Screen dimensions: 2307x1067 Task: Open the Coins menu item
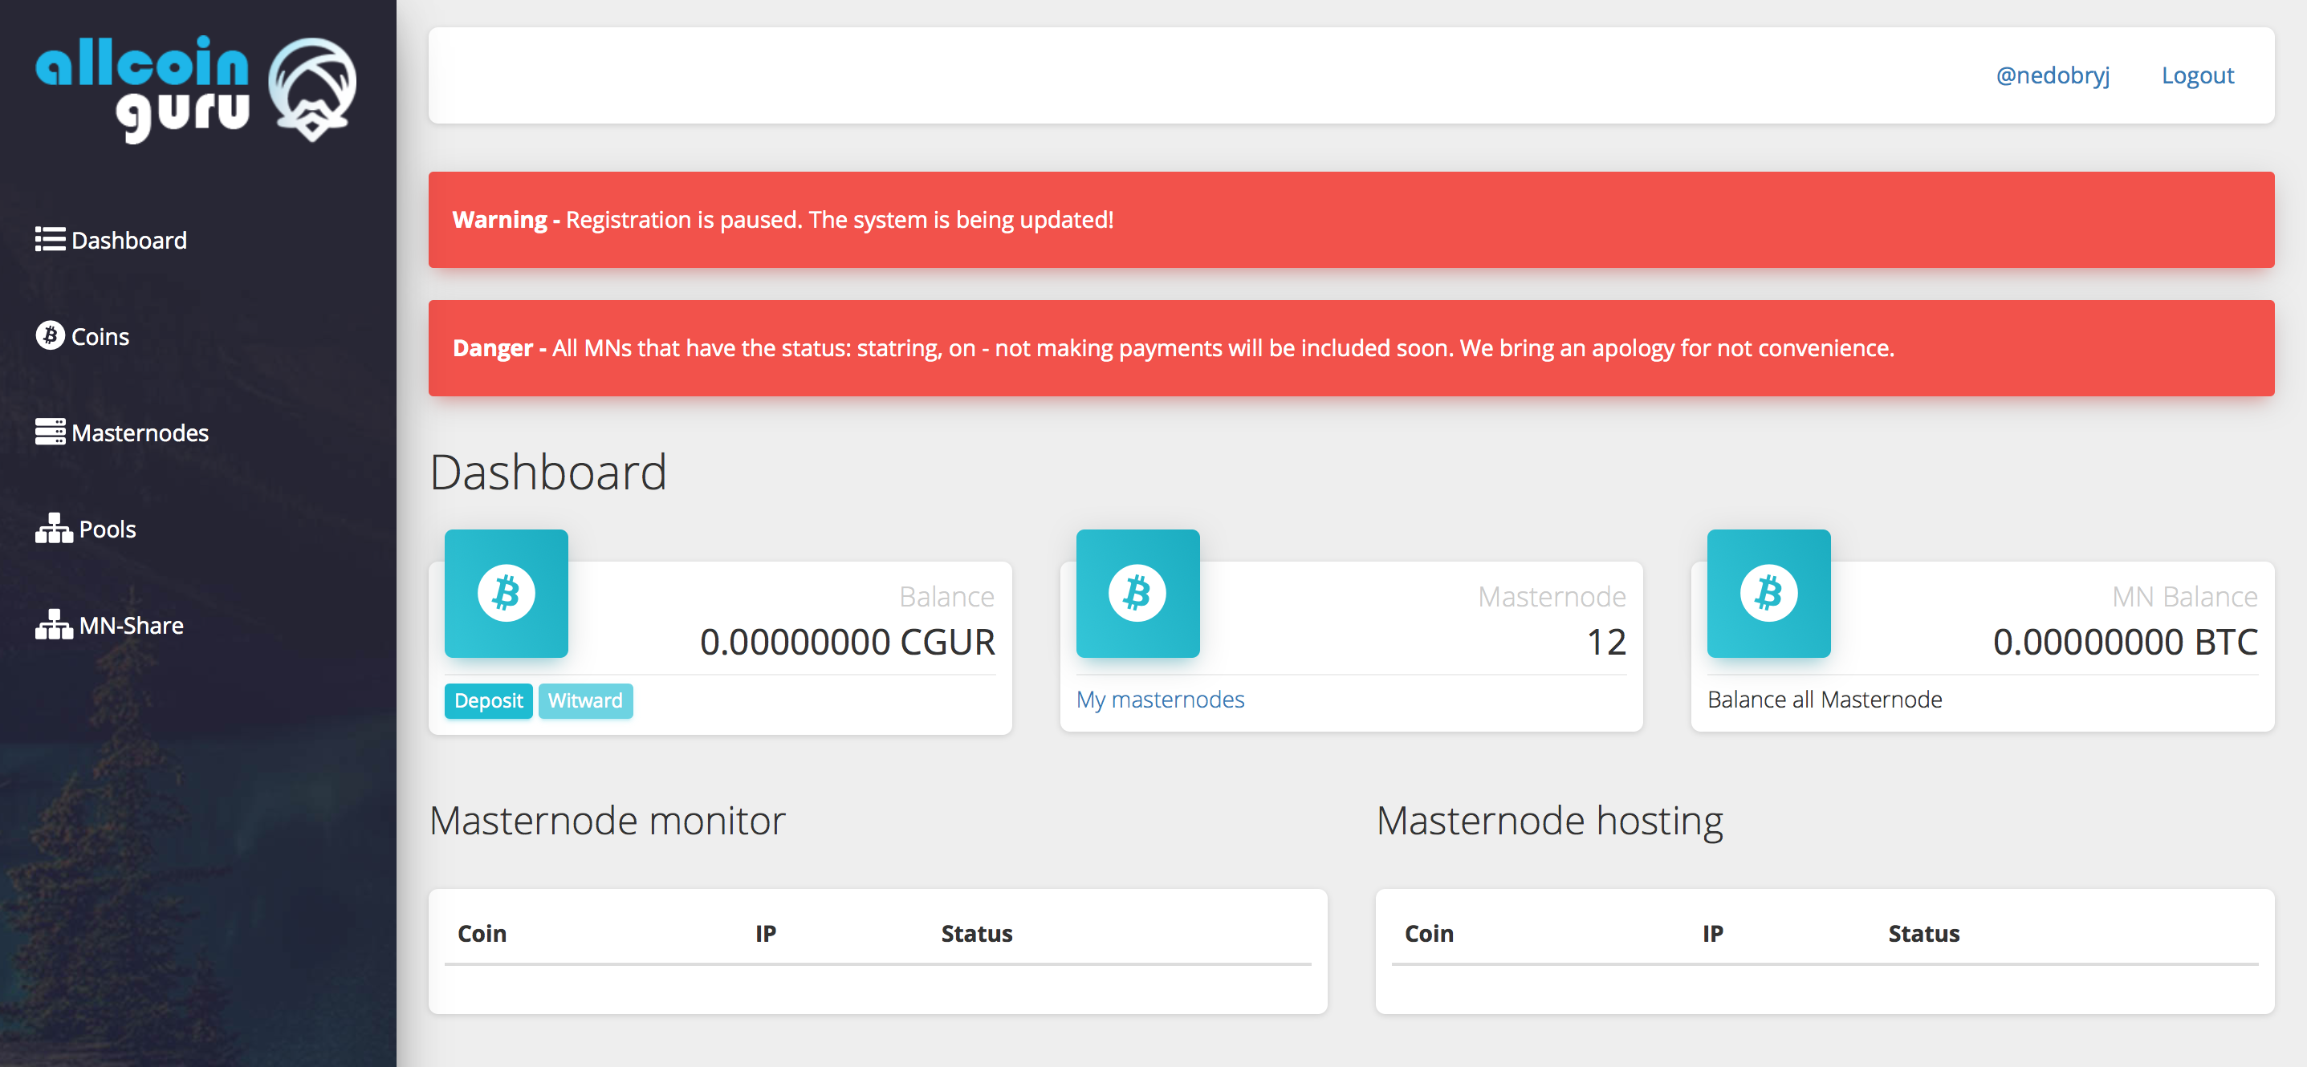click(x=83, y=337)
